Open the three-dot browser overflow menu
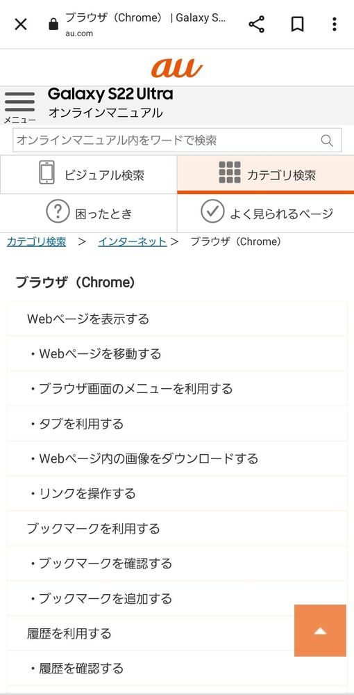Image resolution: width=354 pixels, height=695 pixels. tap(334, 24)
